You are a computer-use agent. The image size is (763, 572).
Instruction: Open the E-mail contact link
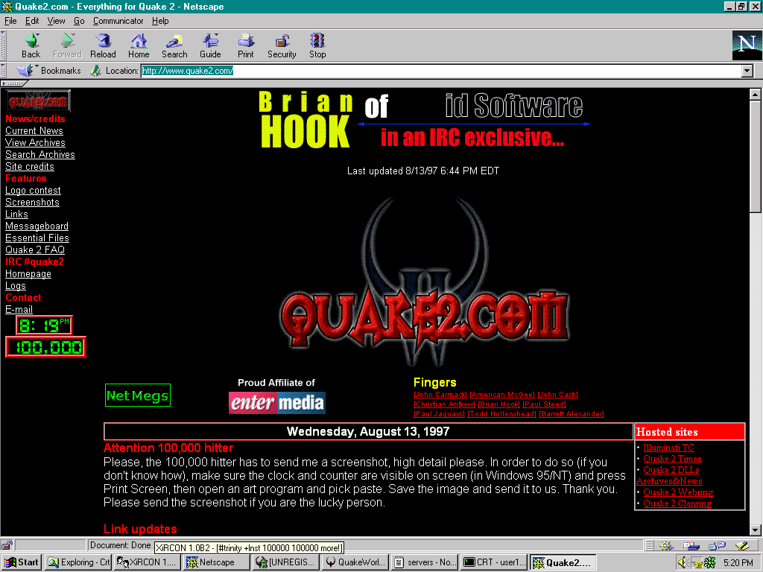pyautogui.click(x=19, y=309)
